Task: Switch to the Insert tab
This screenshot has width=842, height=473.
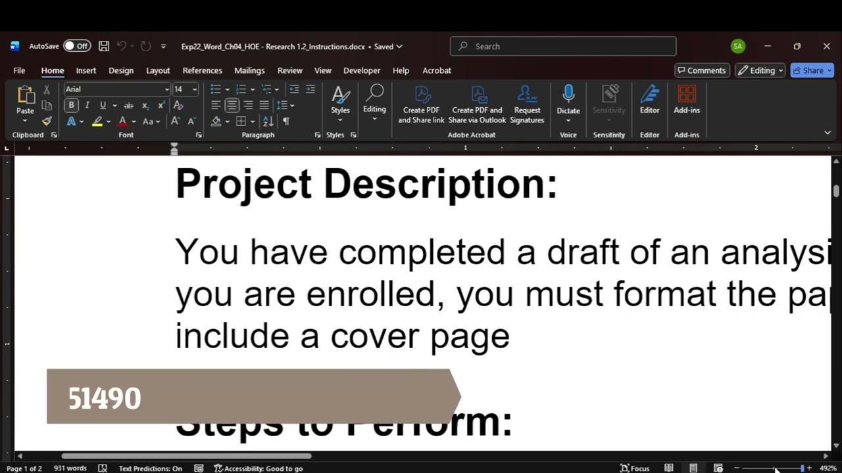Action: click(86, 70)
